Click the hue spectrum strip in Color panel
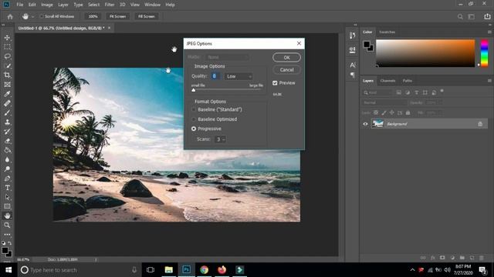The height and width of the screenshot is (277, 494). (484, 53)
